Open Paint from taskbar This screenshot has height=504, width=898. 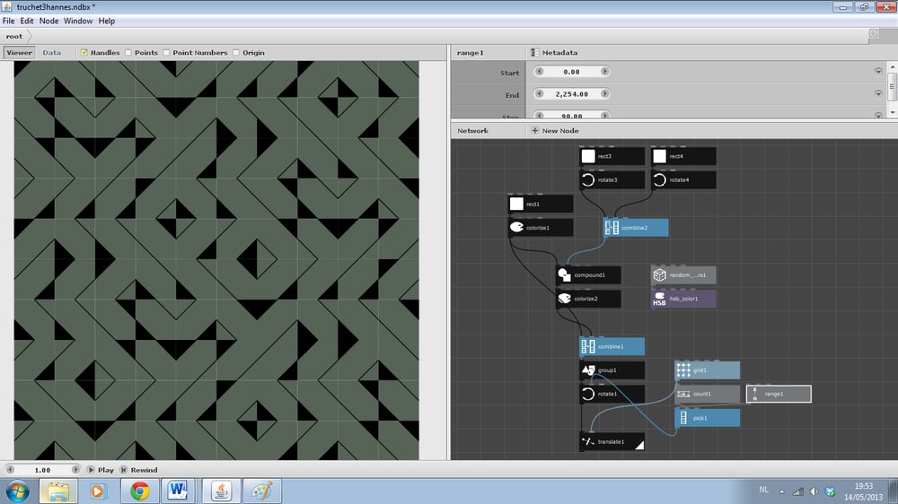[261, 491]
